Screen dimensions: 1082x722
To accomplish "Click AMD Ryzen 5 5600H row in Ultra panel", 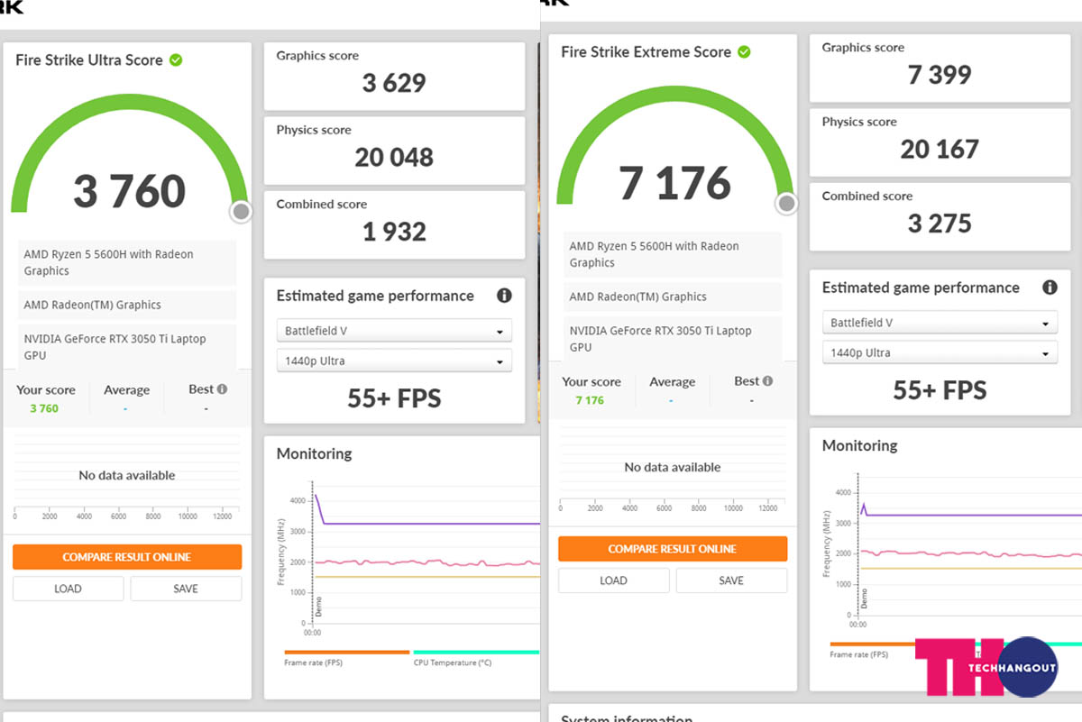I will point(127,262).
